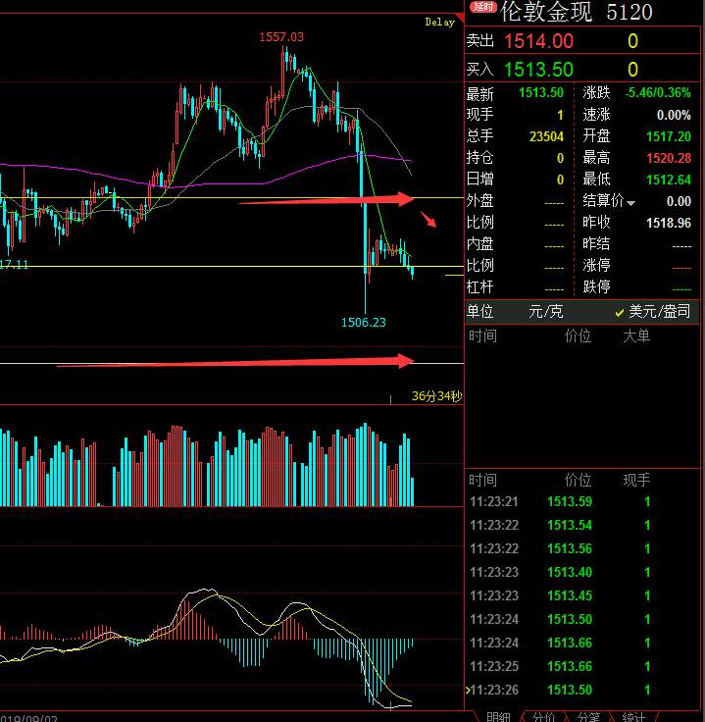The width and height of the screenshot is (705, 722).
Task: Click the 买入 row price 1513.50
Action: pyautogui.click(x=538, y=70)
